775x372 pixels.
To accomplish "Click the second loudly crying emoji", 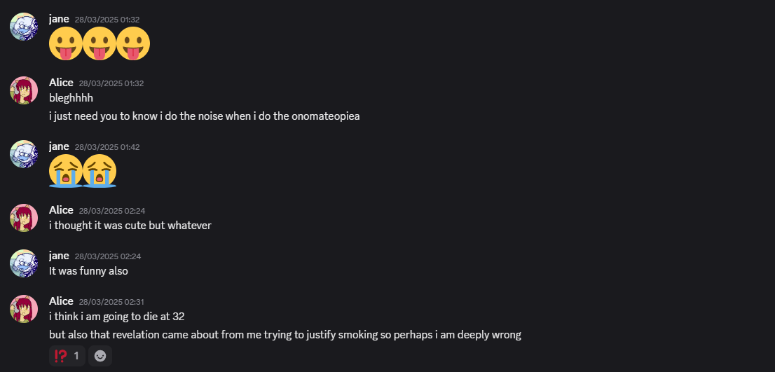I will pos(100,171).
